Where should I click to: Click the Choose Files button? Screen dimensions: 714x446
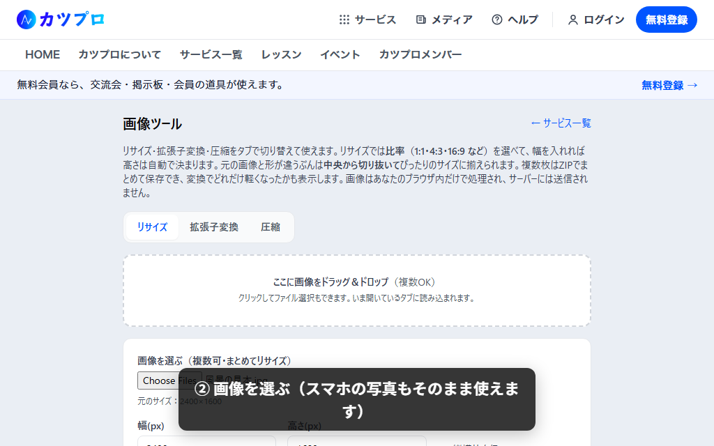[x=169, y=380]
